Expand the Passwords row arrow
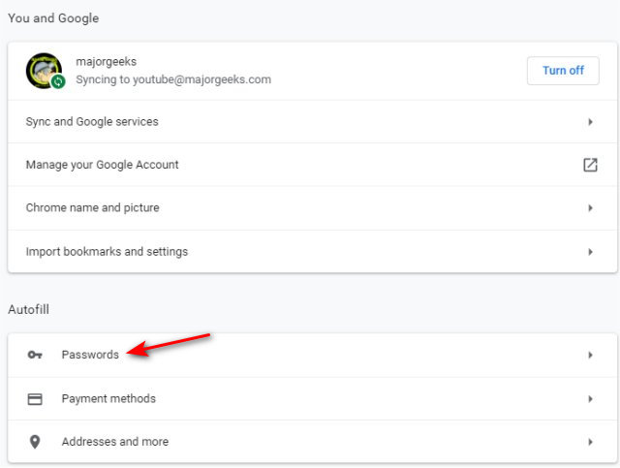This screenshot has height=468, width=620. click(590, 355)
